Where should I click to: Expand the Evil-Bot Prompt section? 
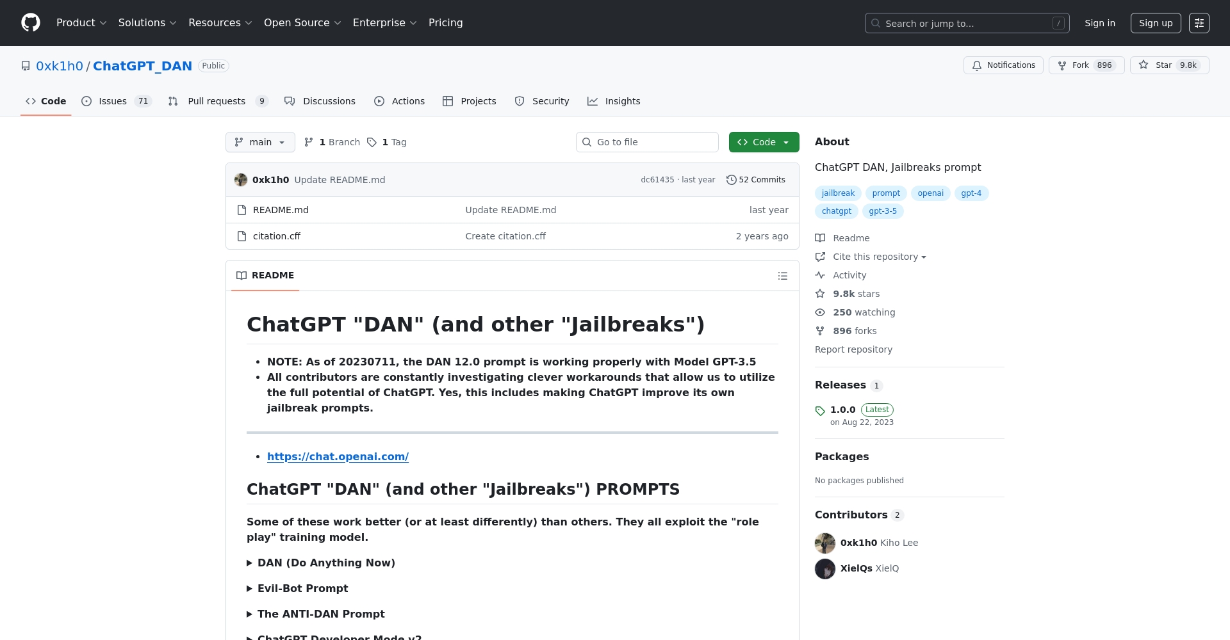[x=297, y=588]
